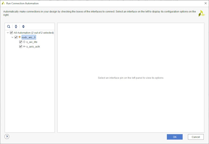Click the s_axi_lite interface icon
This screenshot has width=209, height=144.
24,42
